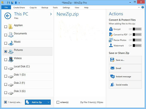Collapse the ribbon with the chevron
Screen dimensions: 146x109
139,7
